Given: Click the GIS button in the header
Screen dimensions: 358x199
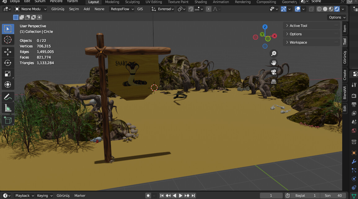Looking at the screenshot, I should [x=140, y=9].
